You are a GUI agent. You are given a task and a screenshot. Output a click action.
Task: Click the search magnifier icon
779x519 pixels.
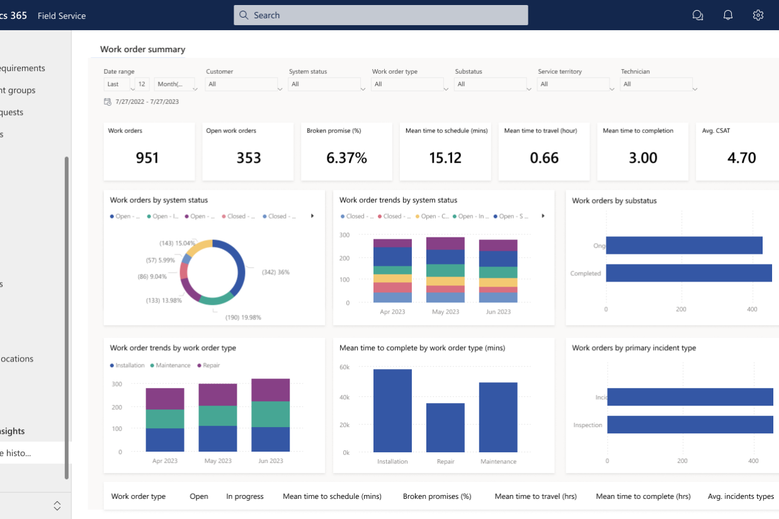coord(244,14)
